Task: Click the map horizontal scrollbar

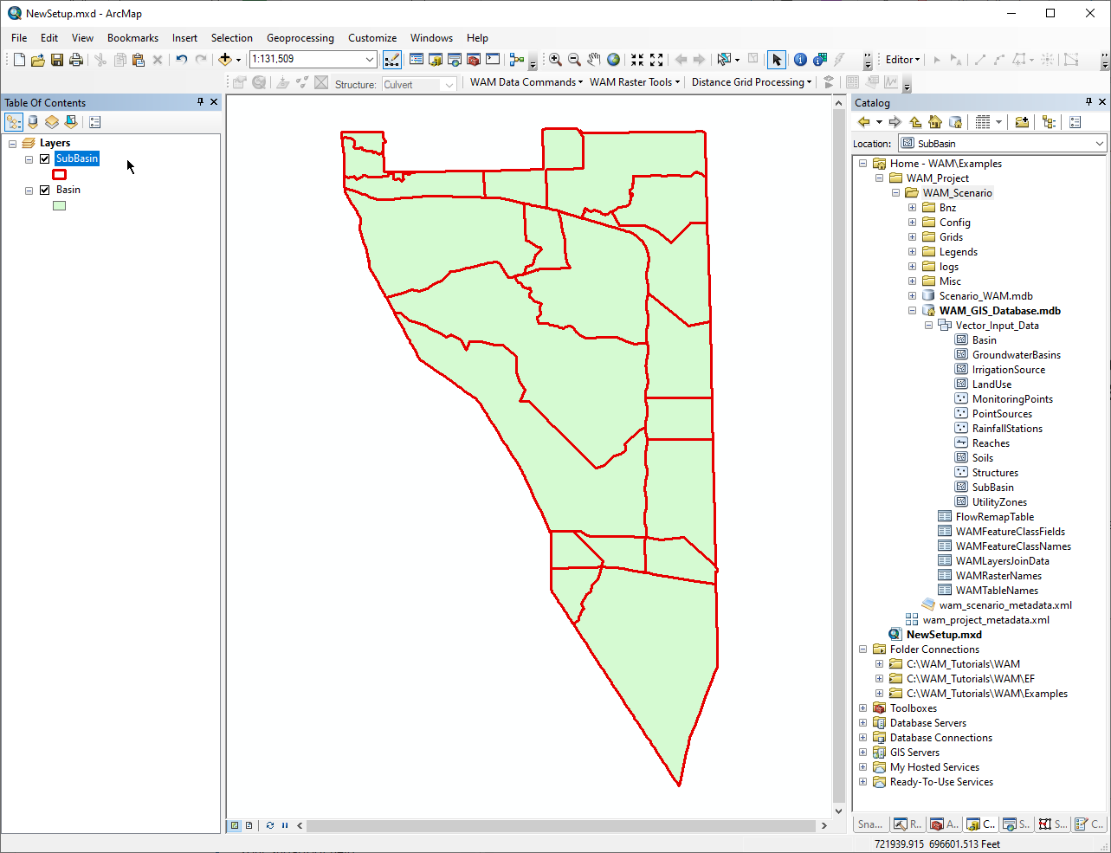Action: click(561, 826)
